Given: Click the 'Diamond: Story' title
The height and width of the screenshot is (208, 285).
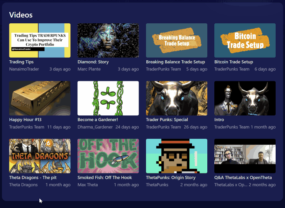Looking at the screenshot, I should (x=93, y=62).
